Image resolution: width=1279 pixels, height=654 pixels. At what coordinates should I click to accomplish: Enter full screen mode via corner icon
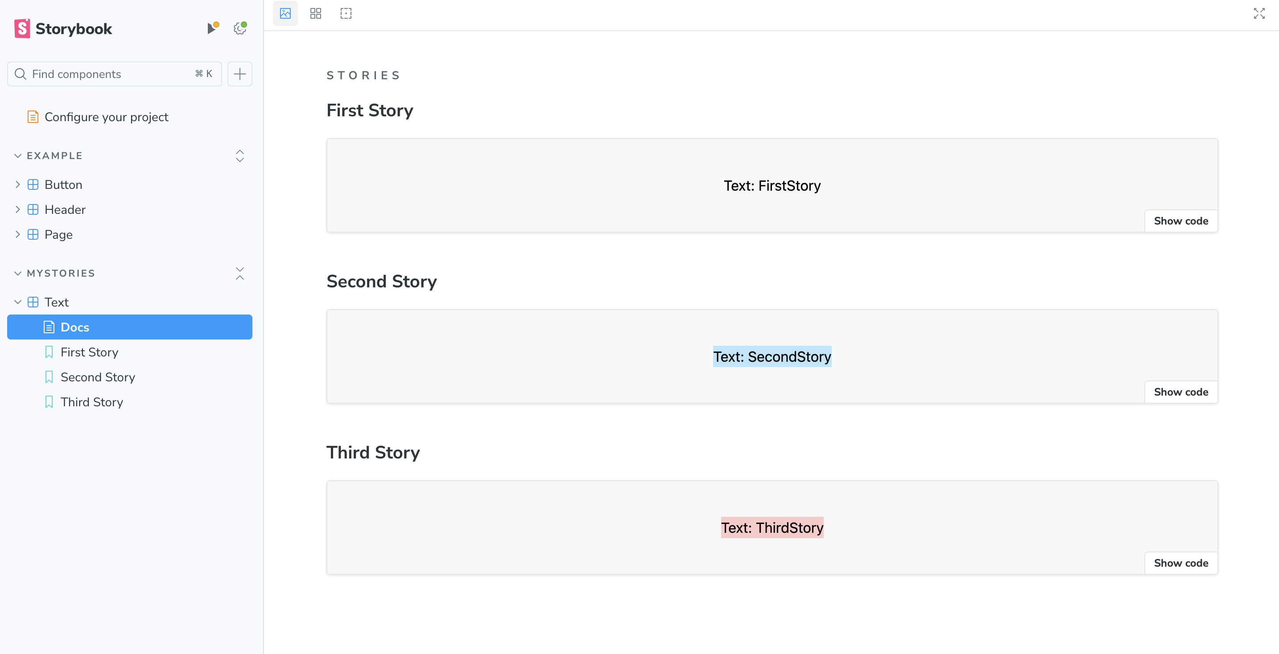[x=1259, y=13]
